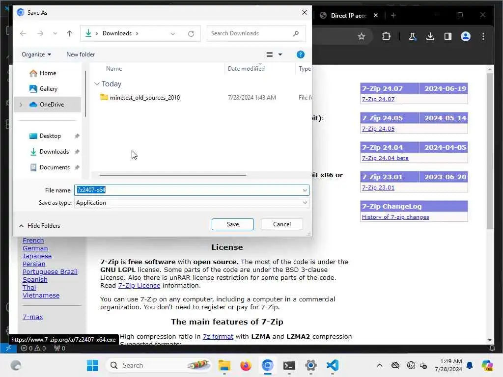Open Firefox from the taskbar
503x377 pixels.
coord(246,365)
